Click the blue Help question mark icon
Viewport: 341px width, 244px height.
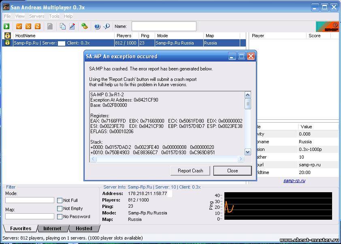click(97, 26)
